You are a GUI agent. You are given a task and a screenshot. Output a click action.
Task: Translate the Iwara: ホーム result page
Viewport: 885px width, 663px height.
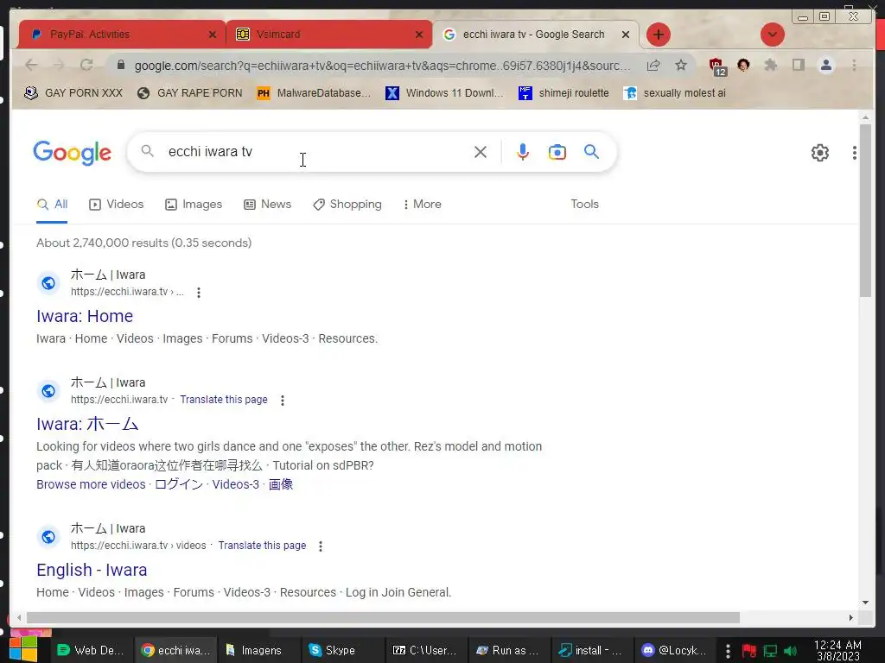tap(224, 400)
